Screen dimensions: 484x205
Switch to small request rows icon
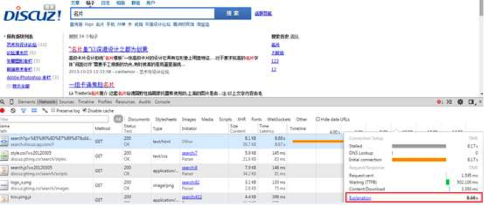coord(34,111)
